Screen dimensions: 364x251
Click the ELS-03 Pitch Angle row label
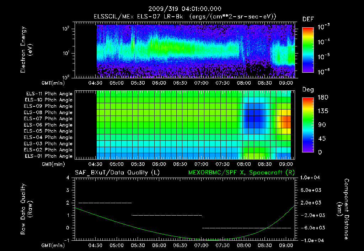48,144
